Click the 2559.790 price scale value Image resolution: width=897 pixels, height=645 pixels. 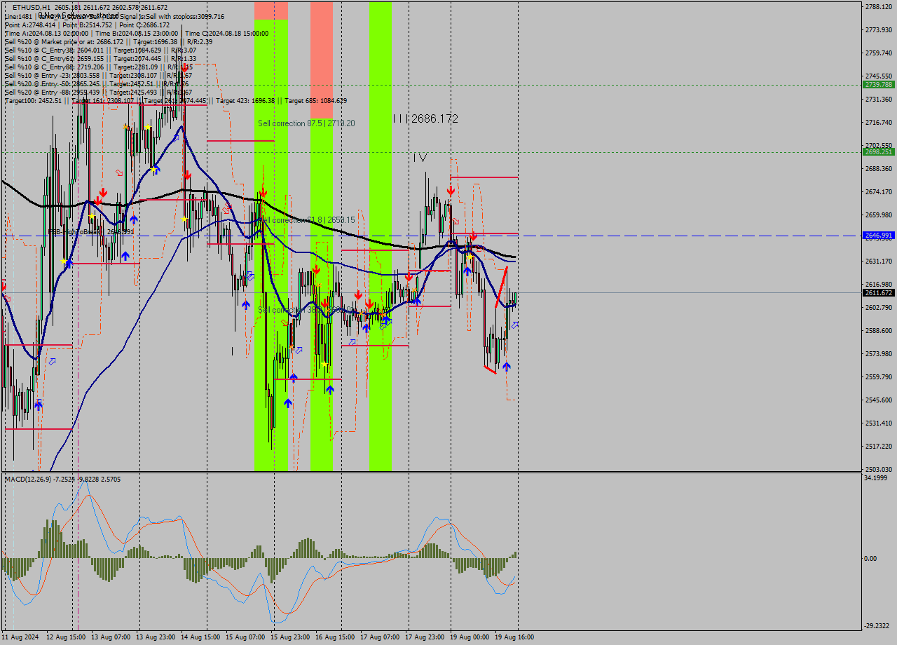pos(878,377)
